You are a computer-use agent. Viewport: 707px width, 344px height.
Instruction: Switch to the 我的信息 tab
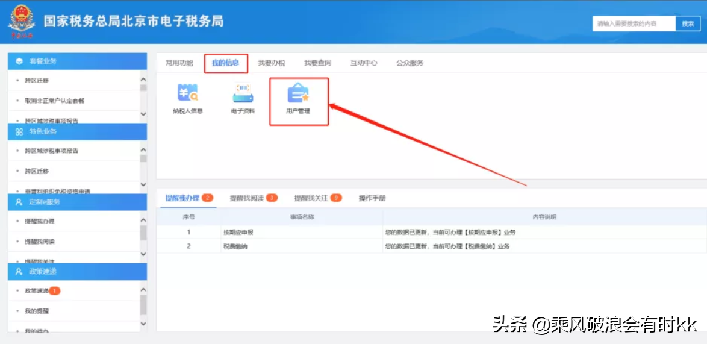pyautogui.click(x=225, y=63)
